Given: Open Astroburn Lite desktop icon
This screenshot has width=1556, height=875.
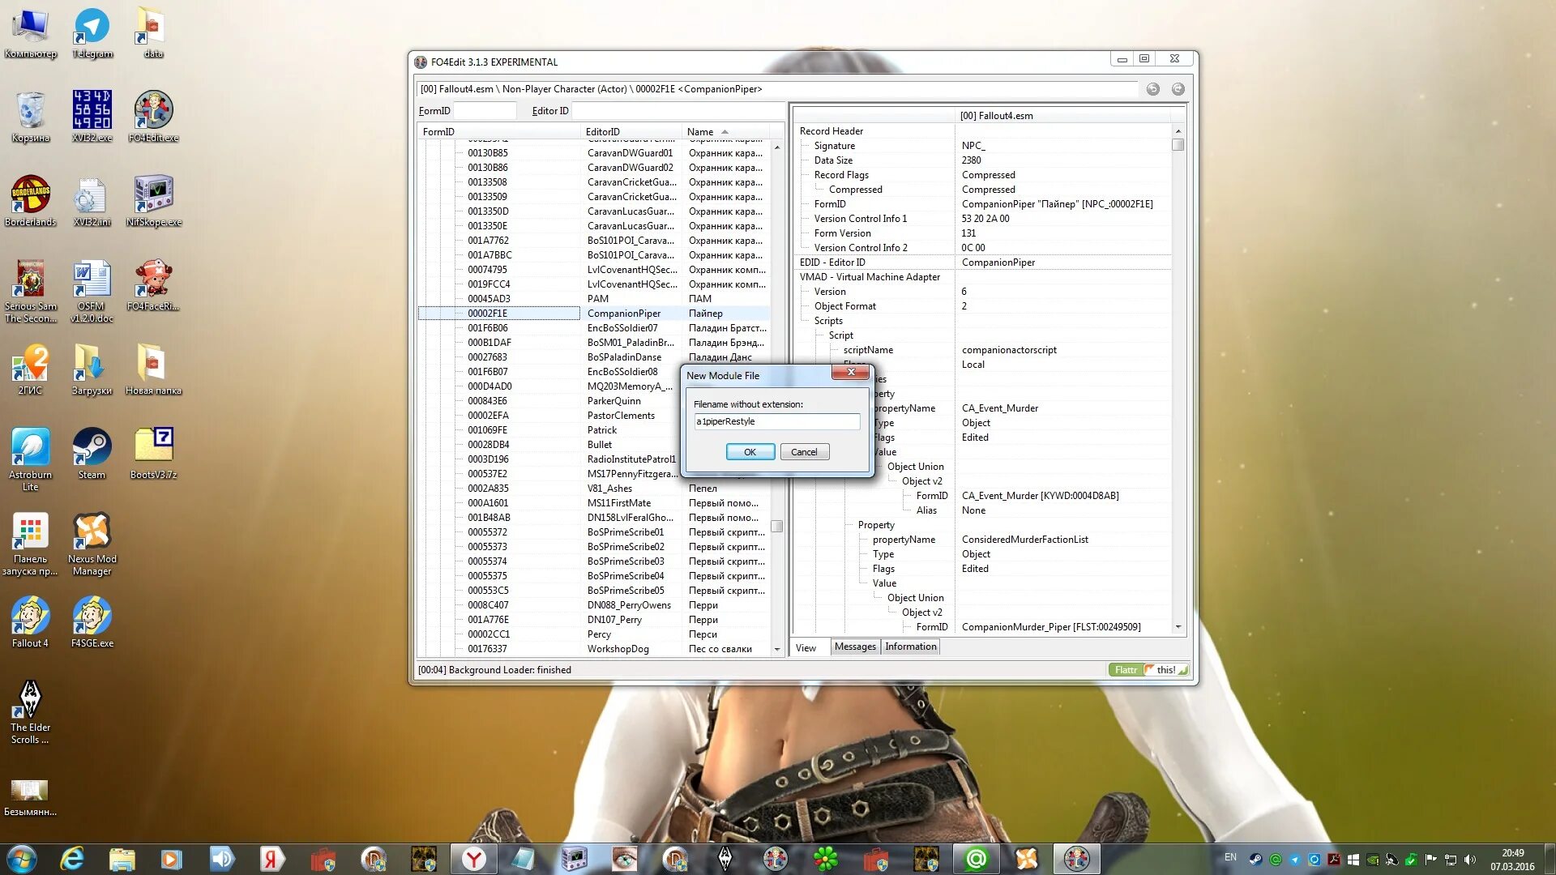Looking at the screenshot, I should tap(30, 460).
